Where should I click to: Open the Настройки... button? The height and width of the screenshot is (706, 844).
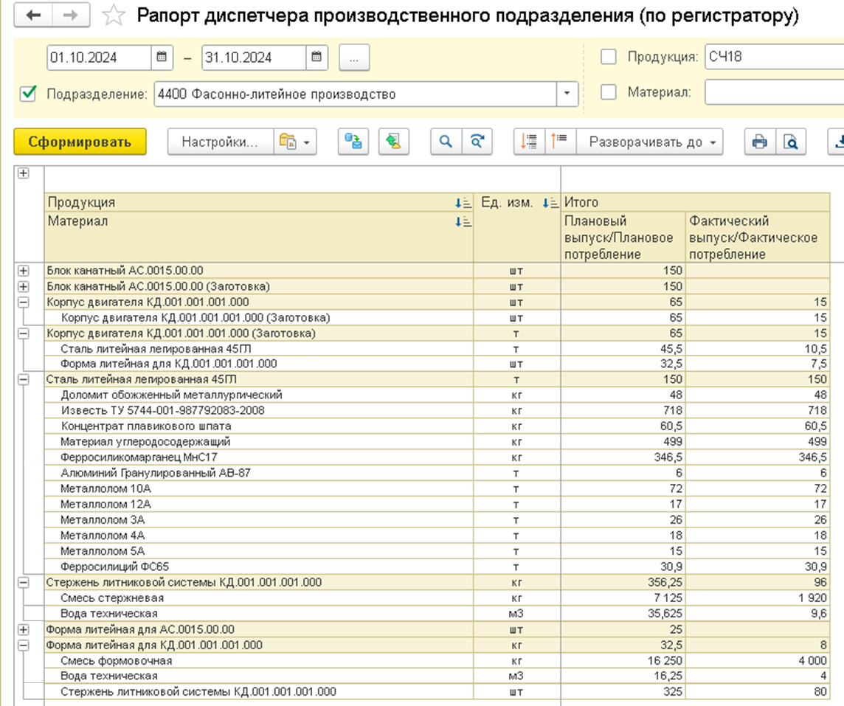(219, 142)
